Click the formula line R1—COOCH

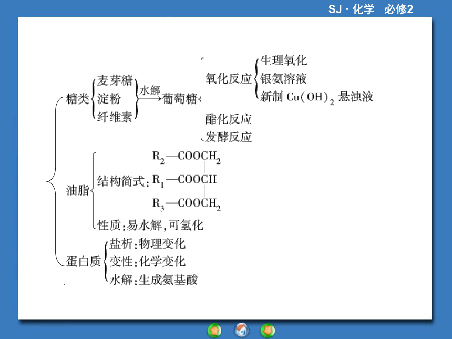[184, 181]
